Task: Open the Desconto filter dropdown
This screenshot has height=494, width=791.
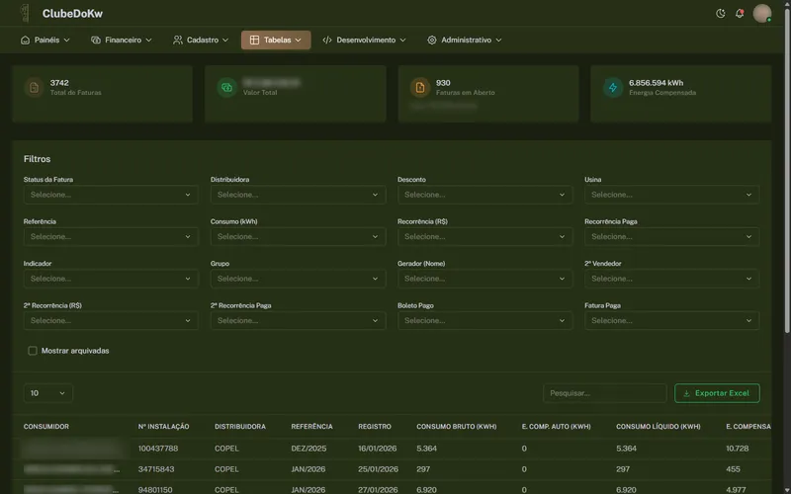Action: coord(484,195)
